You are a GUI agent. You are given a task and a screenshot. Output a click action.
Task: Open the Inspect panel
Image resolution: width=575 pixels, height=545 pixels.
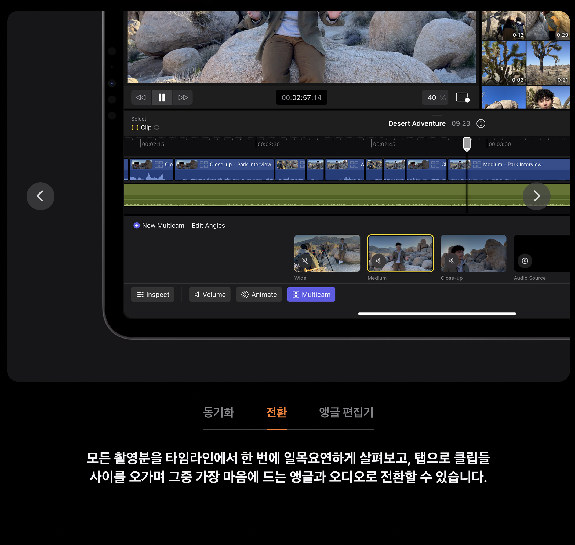point(153,295)
